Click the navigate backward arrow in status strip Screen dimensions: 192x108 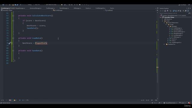(x=20, y=100)
